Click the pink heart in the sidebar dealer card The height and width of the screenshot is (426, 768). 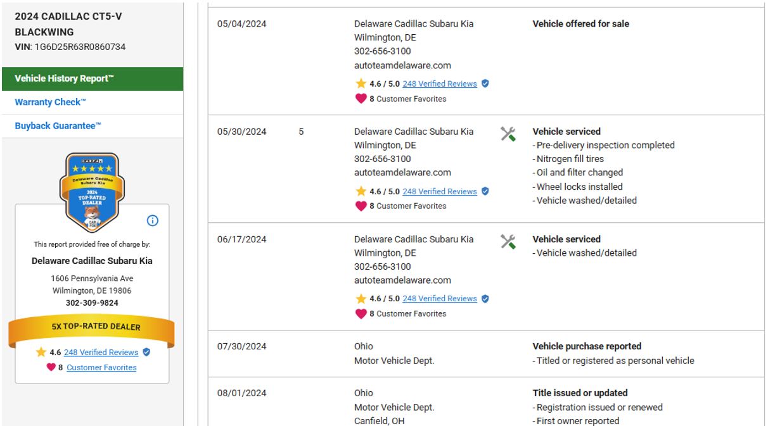(x=51, y=367)
